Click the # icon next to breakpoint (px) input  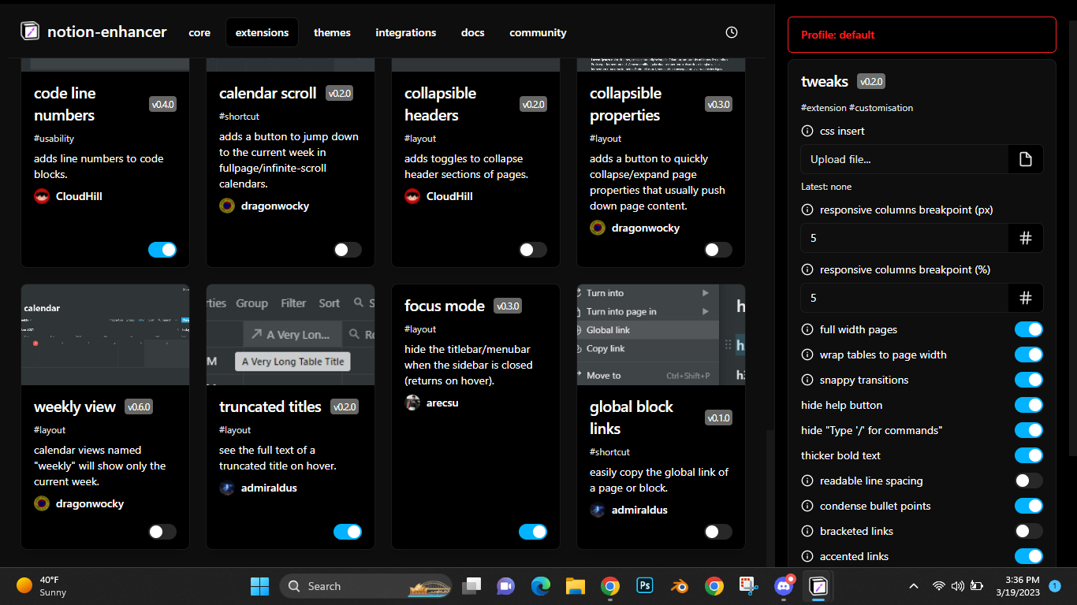click(1026, 238)
